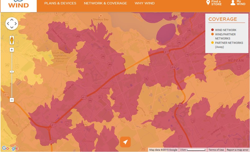Pan map down with bottom arrow
The image size is (250, 152).
tap(12, 27)
